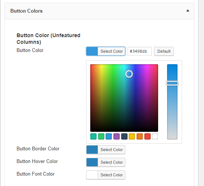204x186 pixels.
Task: Choose the dark navy palette swatch
Action: pyautogui.click(x=124, y=136)
